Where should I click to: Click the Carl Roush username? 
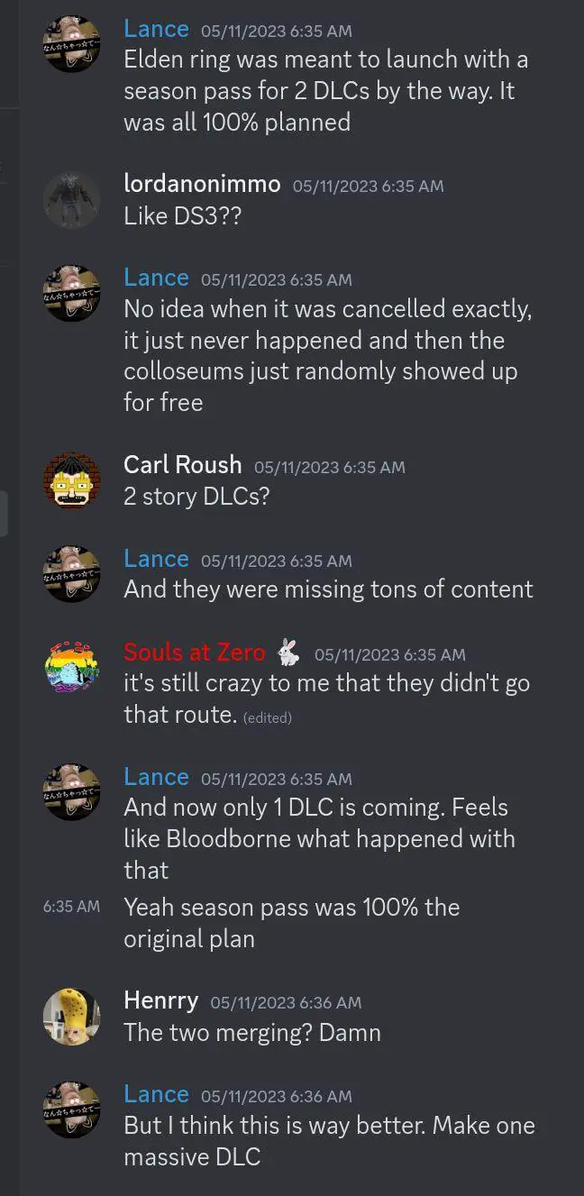[x=183, y=465]
